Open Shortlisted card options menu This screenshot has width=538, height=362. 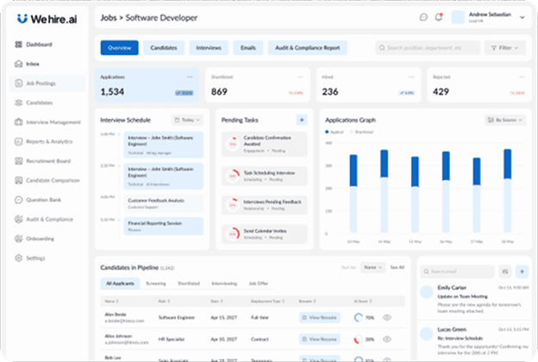[300, 77]
